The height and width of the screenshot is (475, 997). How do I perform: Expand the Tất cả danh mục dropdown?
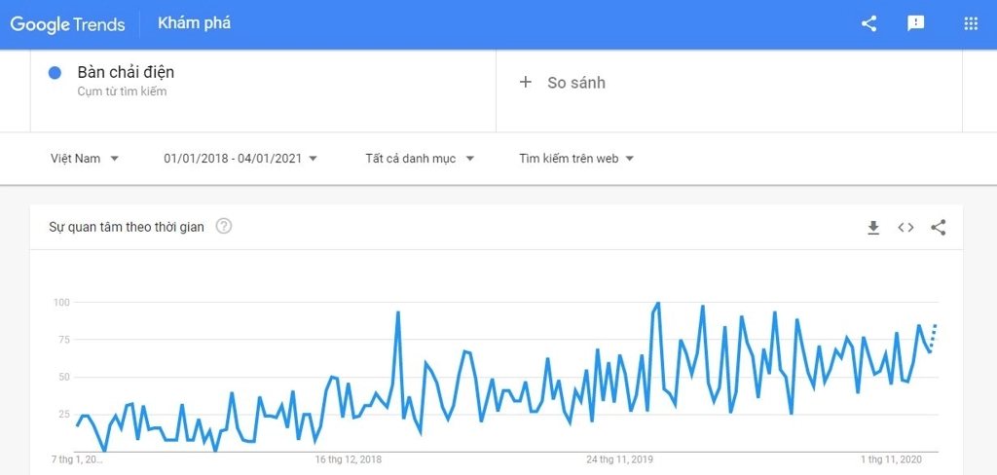click(x=420, y=159)
